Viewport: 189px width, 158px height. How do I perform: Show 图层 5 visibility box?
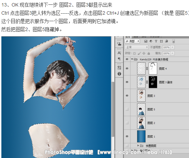pyautogui.click(x=127, y=109)
